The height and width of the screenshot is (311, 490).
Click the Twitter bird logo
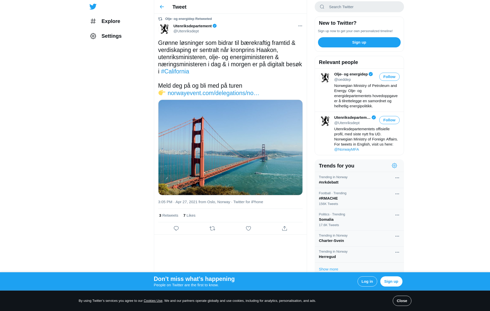(x=93, y=7)
